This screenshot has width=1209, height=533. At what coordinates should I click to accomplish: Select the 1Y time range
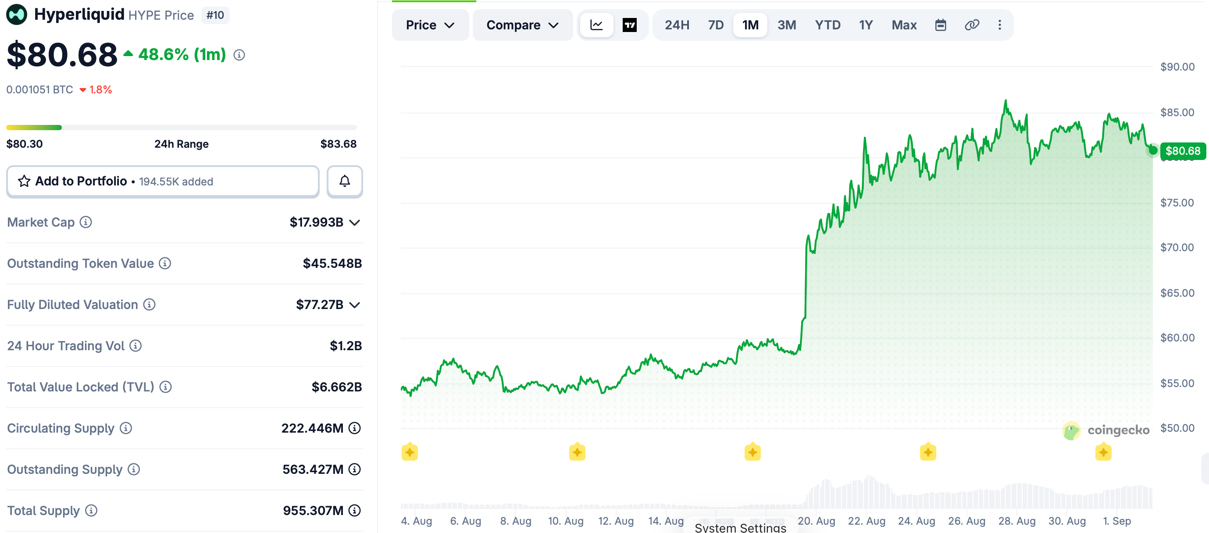click(866, 25)
